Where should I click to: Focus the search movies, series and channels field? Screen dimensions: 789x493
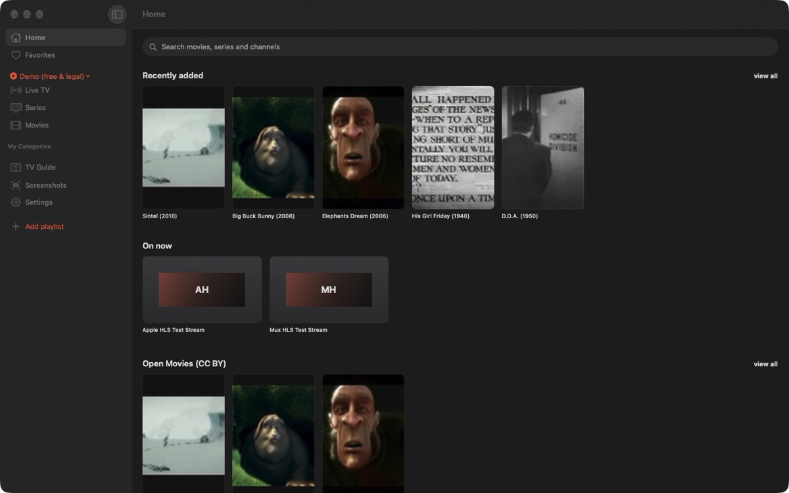460,47
